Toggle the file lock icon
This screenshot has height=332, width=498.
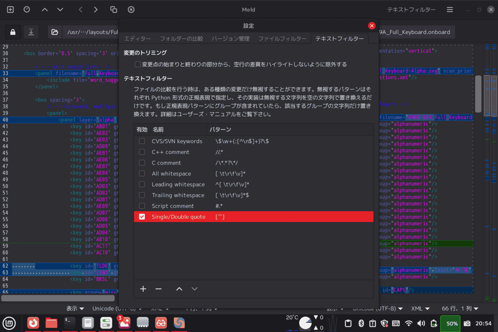[x=13, y=32]
